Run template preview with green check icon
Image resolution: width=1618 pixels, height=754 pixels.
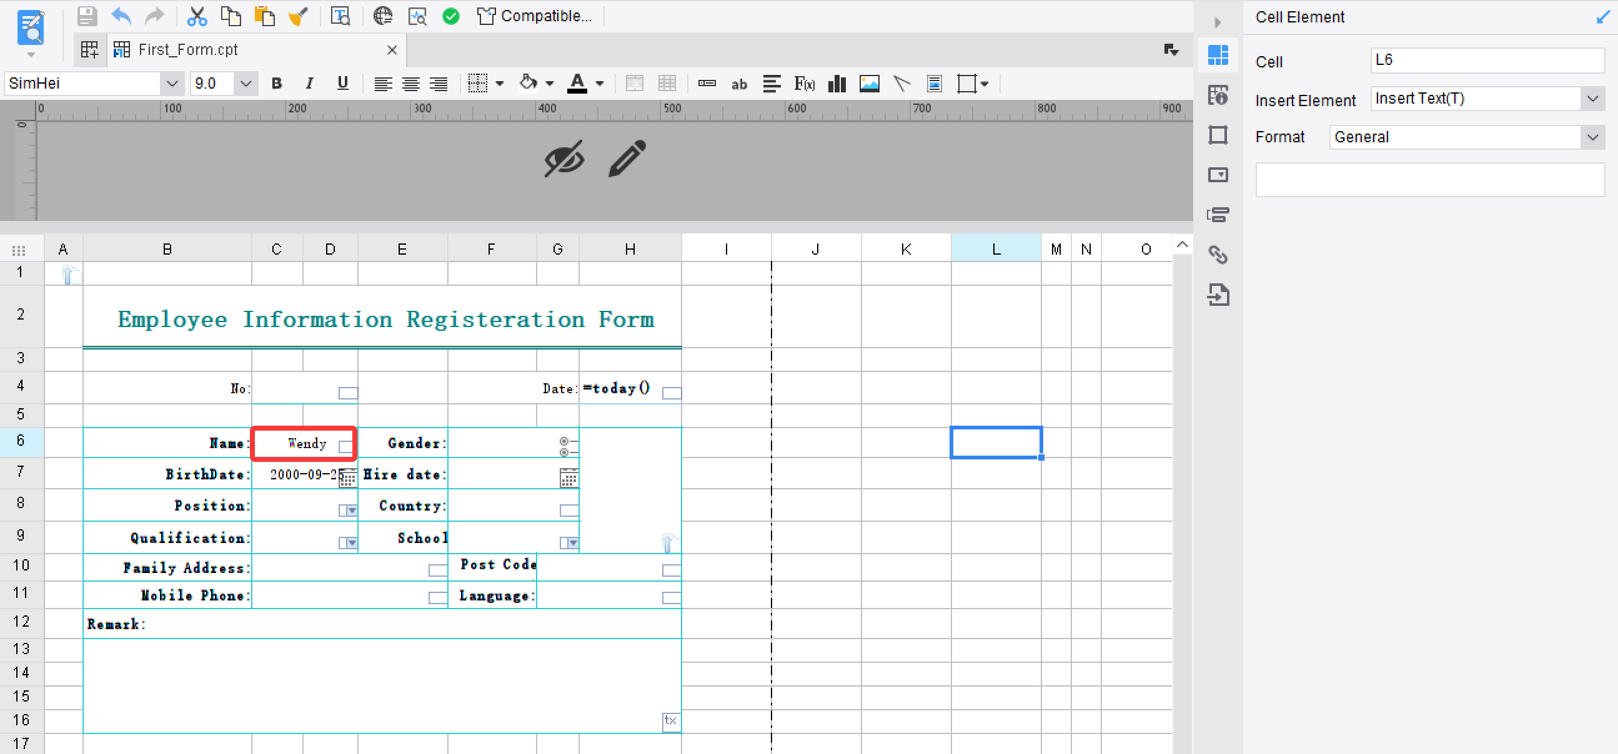[450, 16]
